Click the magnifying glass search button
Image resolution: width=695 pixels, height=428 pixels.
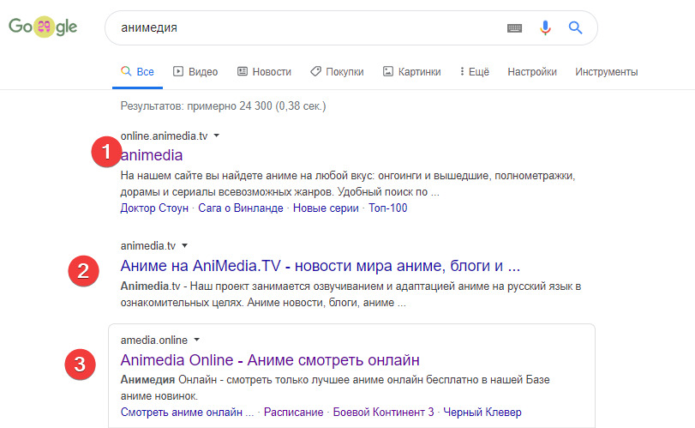(575, 28)
